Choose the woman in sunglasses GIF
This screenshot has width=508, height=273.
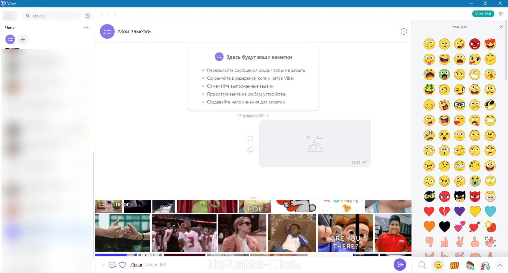(x=242, y=233)
